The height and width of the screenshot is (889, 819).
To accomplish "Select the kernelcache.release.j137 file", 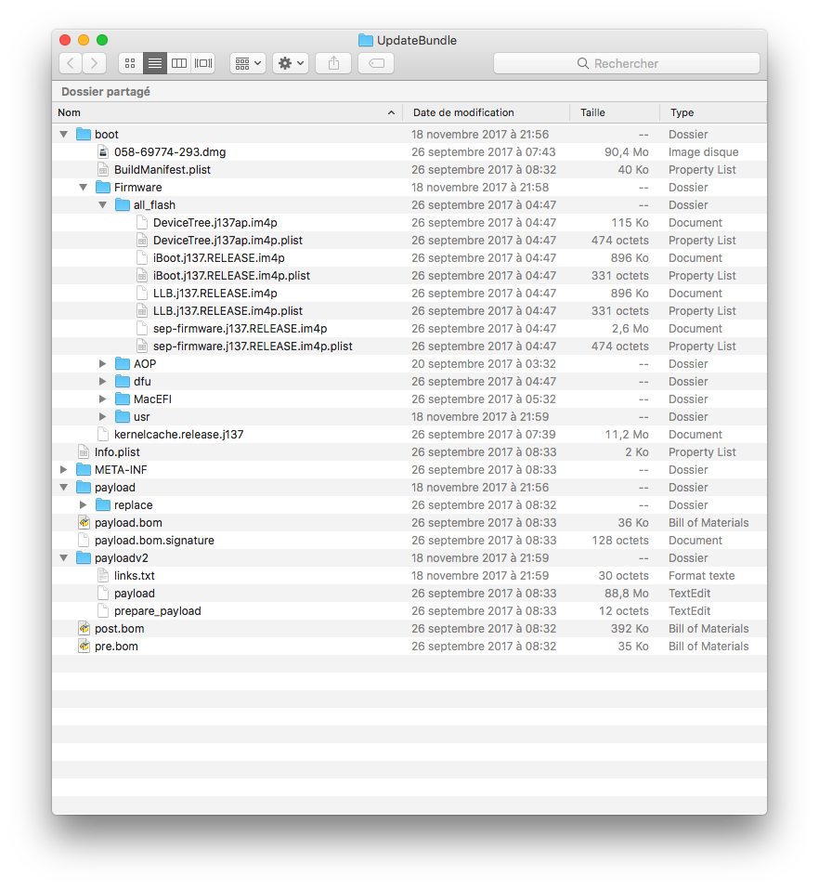I will 178,435.
